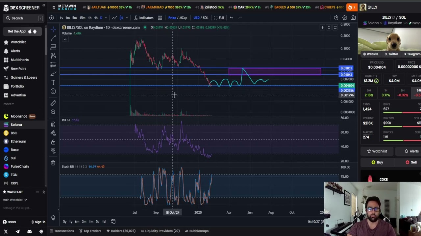421x236 pixels.
Task: Open the Bubblemaps tab
Action: [197, 231]
